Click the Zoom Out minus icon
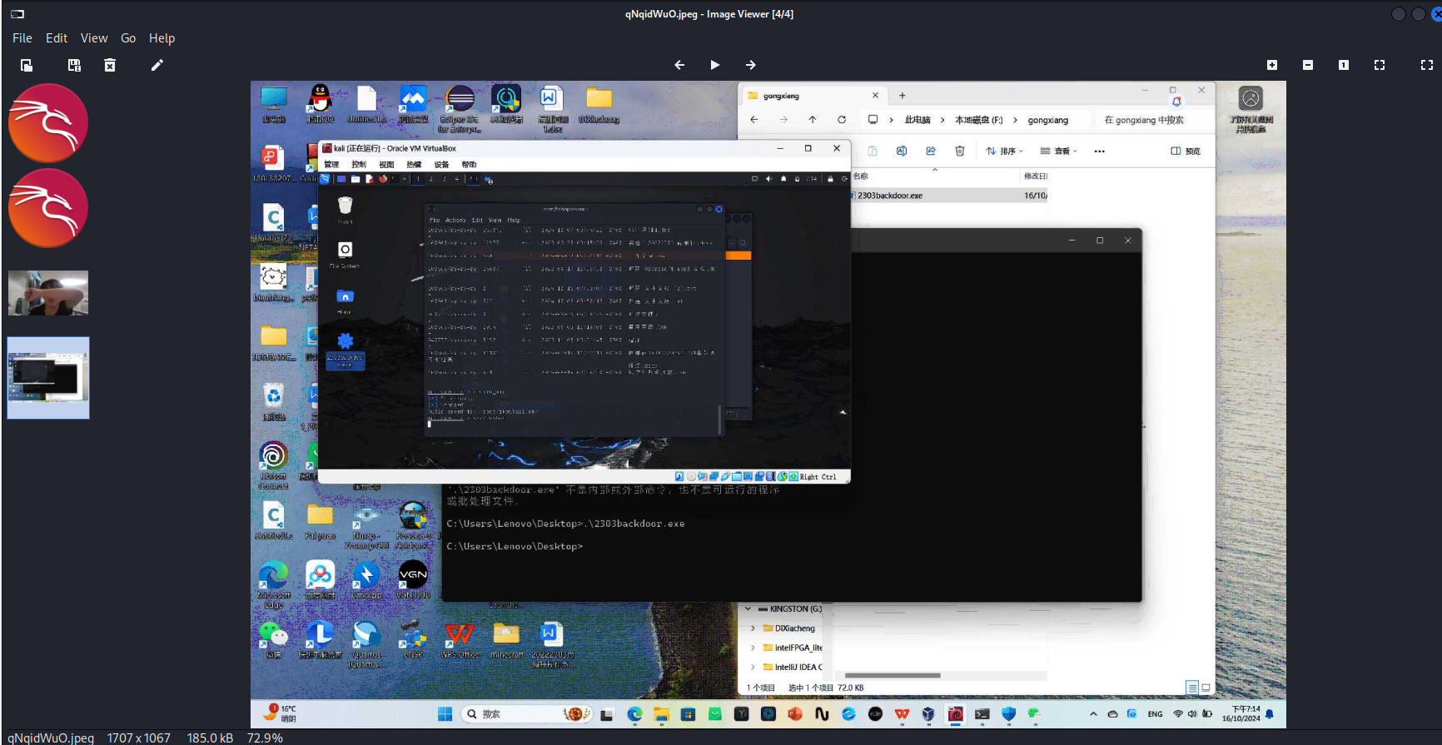This screenshot has width=1442, height=745. [x=1308, y=65]
